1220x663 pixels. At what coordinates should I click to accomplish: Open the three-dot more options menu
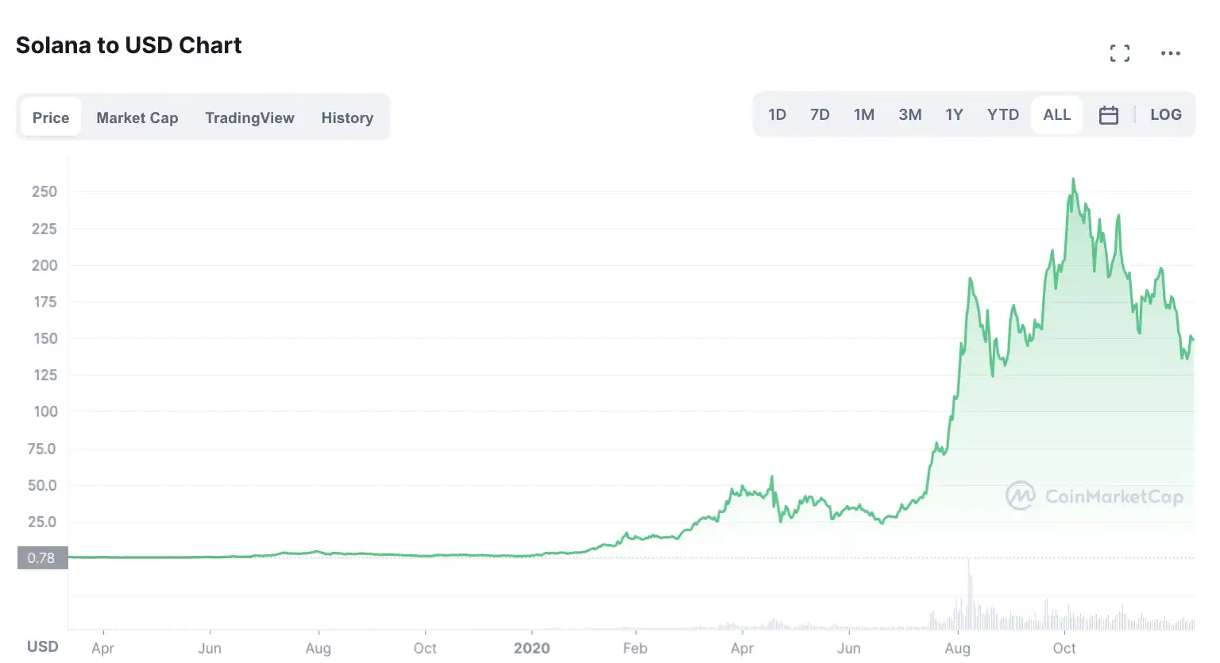click(1170, 53)
